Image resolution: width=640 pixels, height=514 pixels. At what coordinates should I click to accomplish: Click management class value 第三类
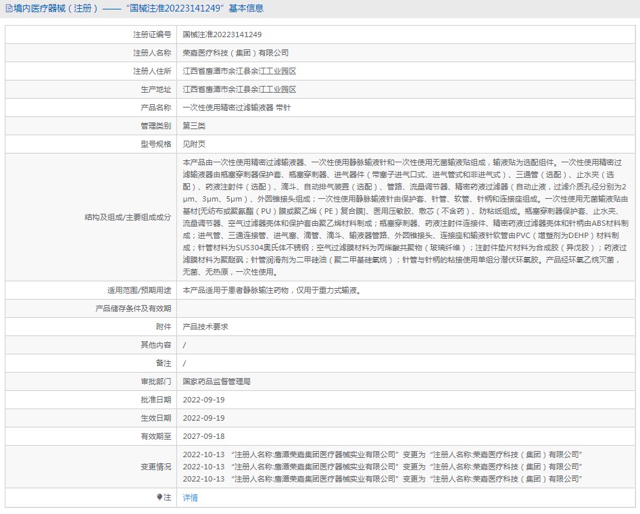tap(194, 126)
